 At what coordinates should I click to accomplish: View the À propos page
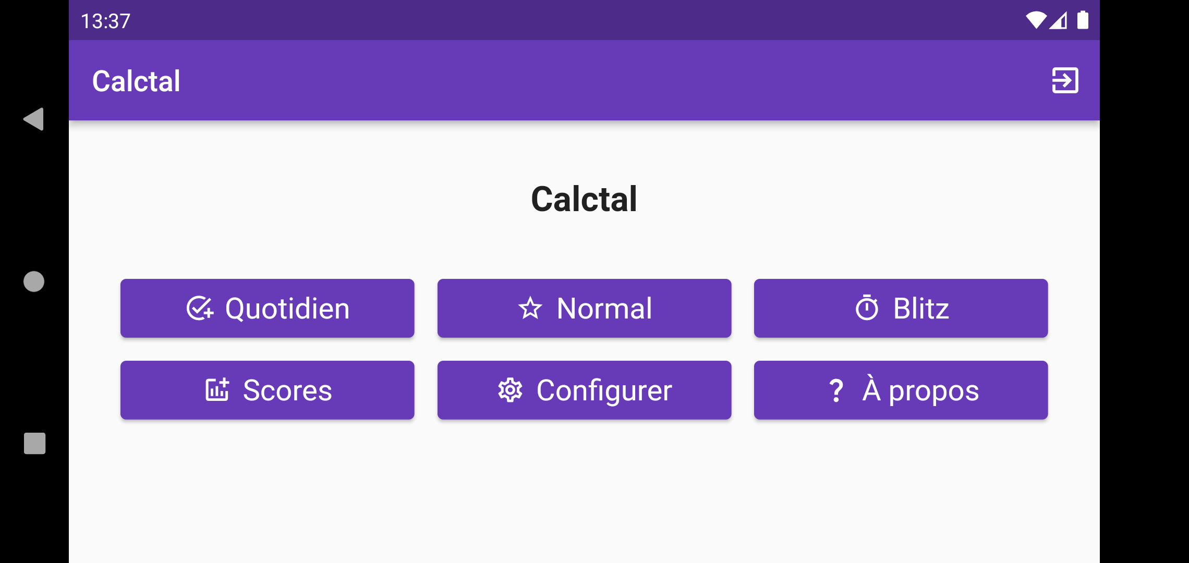pyautogui.click(x=901, y=389)
